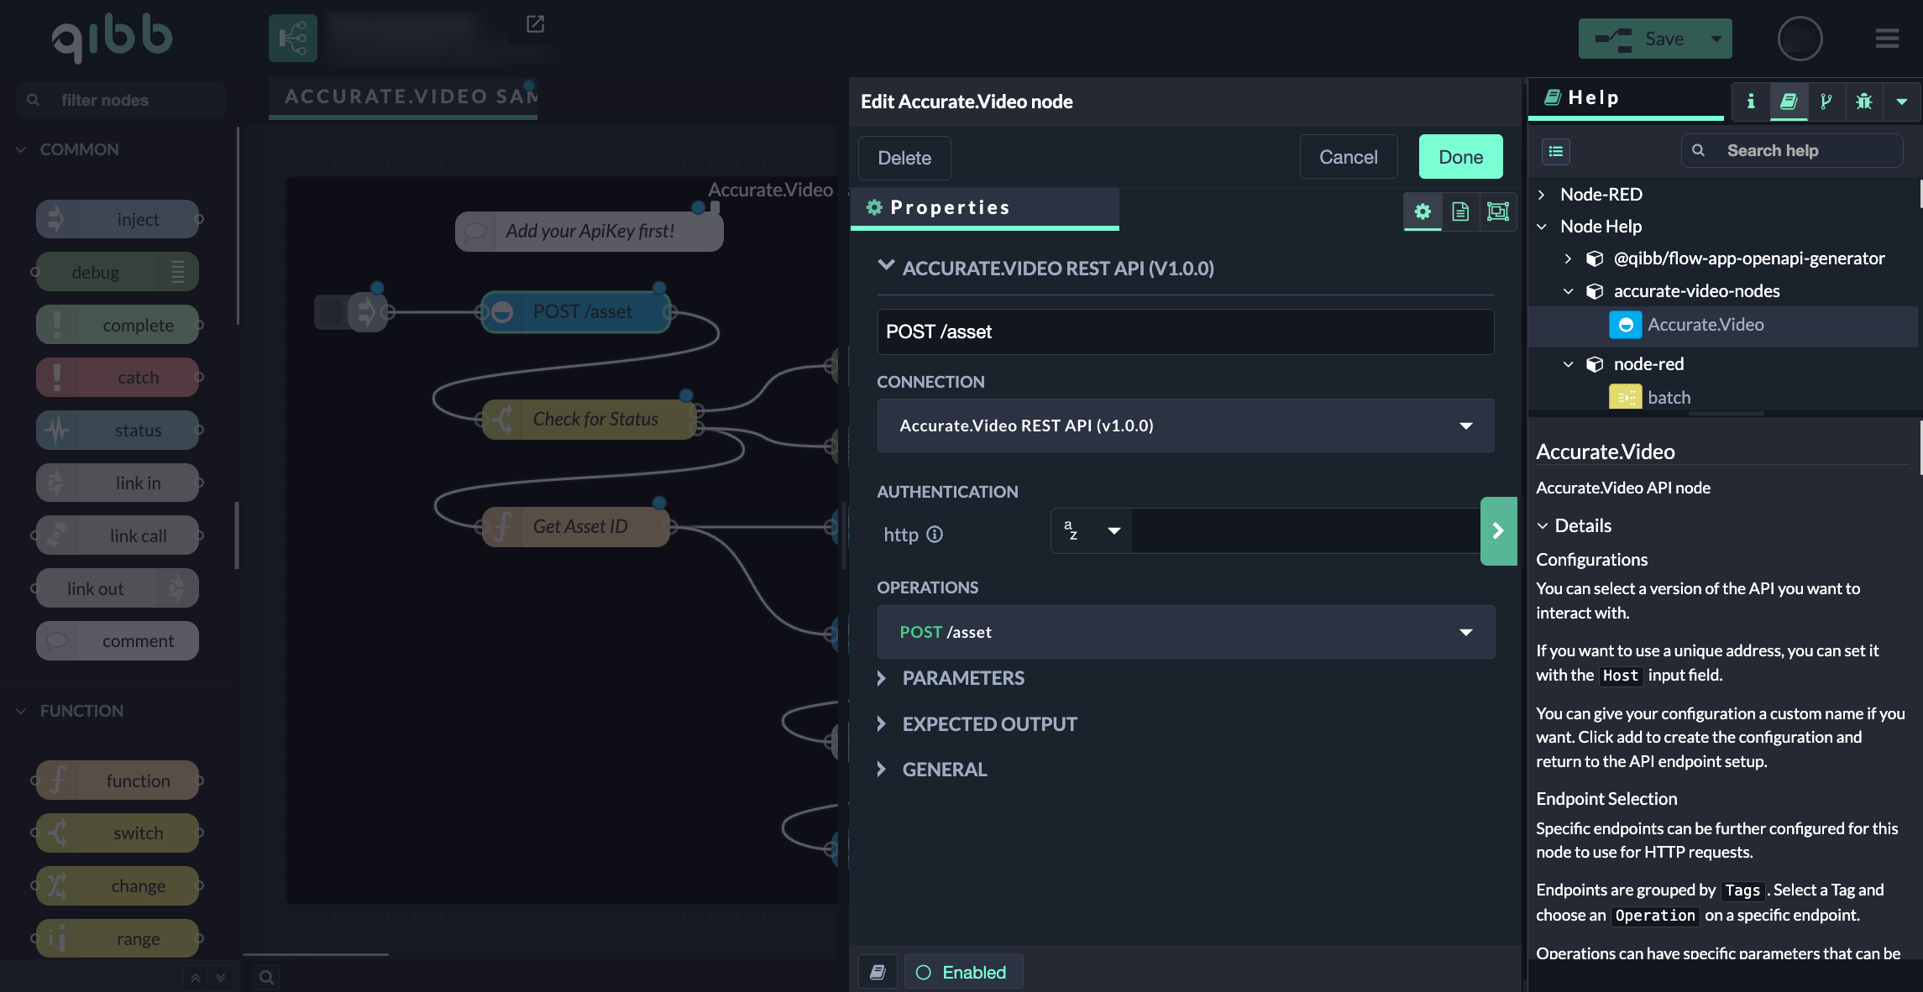Expand the Parameters section

pos(962,678)
